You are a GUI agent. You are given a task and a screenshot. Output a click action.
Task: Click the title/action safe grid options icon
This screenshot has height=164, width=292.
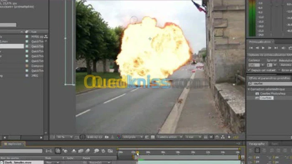[x=76, y=137]
